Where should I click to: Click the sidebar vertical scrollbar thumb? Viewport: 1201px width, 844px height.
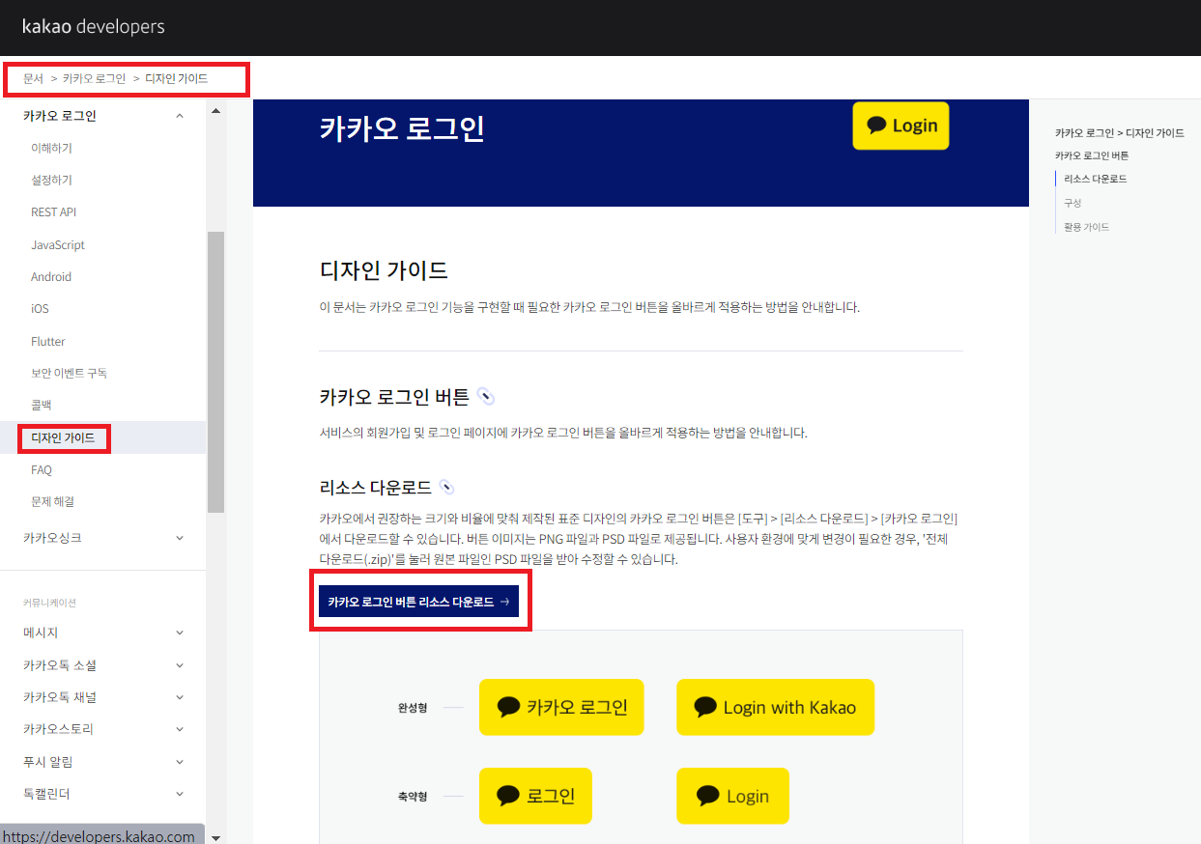215,372
